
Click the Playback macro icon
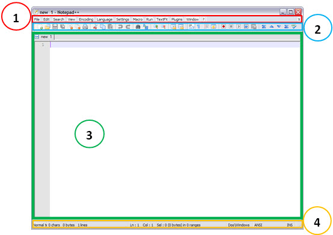tap(239, 26)
